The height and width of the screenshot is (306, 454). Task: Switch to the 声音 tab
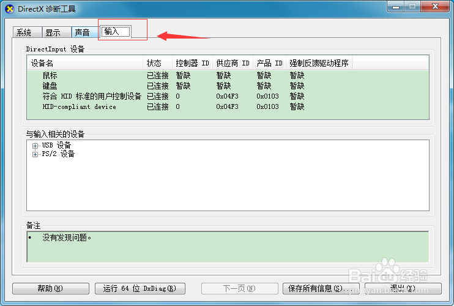pyautogui.click(x=85, y=32)
